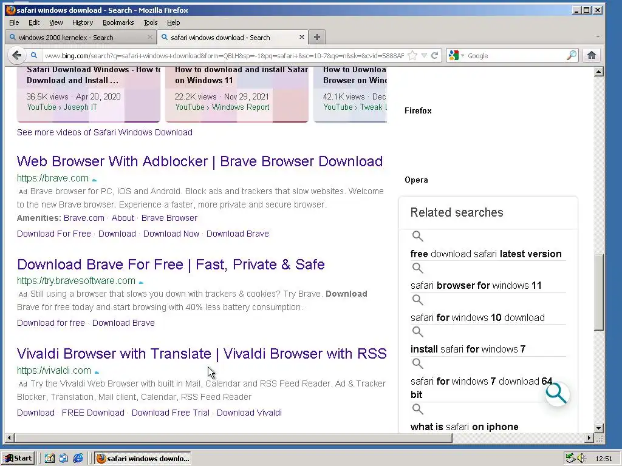Open the Bookmarks menu
The height and width of the screenshot is (466, 622).
118,22
